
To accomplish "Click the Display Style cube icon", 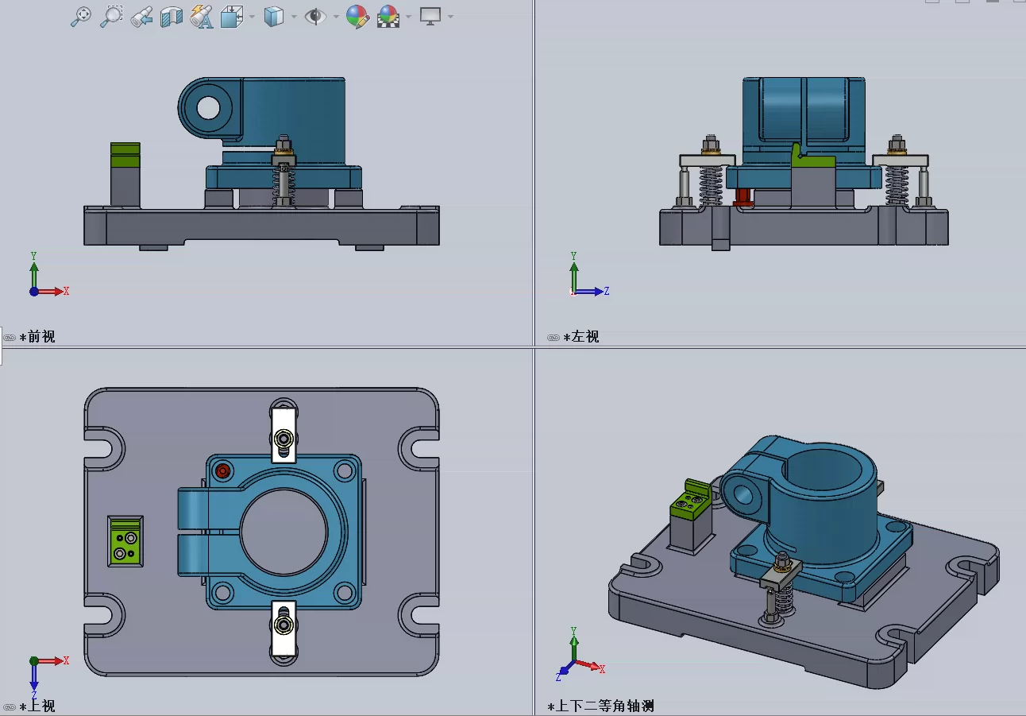I will click(273, 16).
